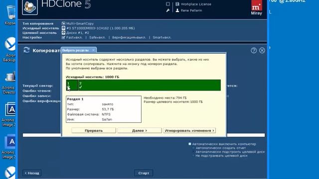Click Multi-SmartCopy copy type icon

(63, 23)
